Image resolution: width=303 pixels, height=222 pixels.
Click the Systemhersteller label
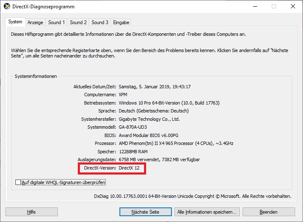pyautogui.click(x=99, y=119)
